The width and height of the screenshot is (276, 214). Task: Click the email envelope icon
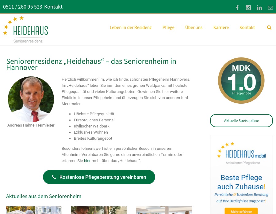(x=270, y=8)
